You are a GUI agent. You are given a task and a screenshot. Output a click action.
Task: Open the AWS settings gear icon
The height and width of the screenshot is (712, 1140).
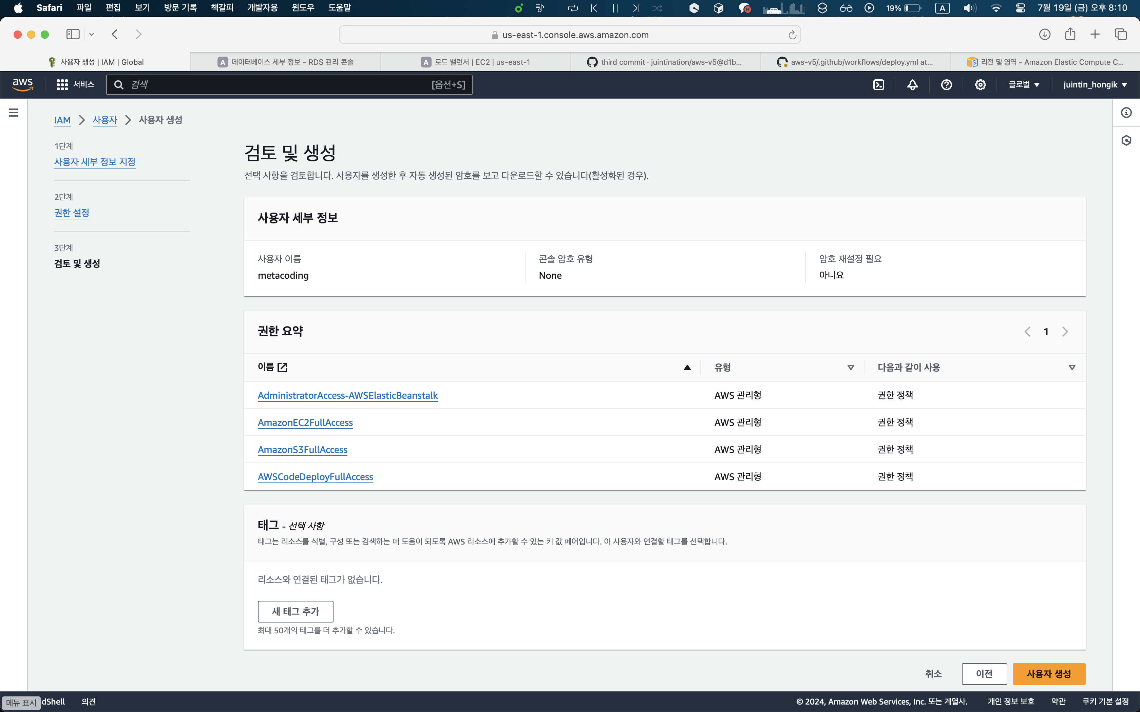(980, 85)
